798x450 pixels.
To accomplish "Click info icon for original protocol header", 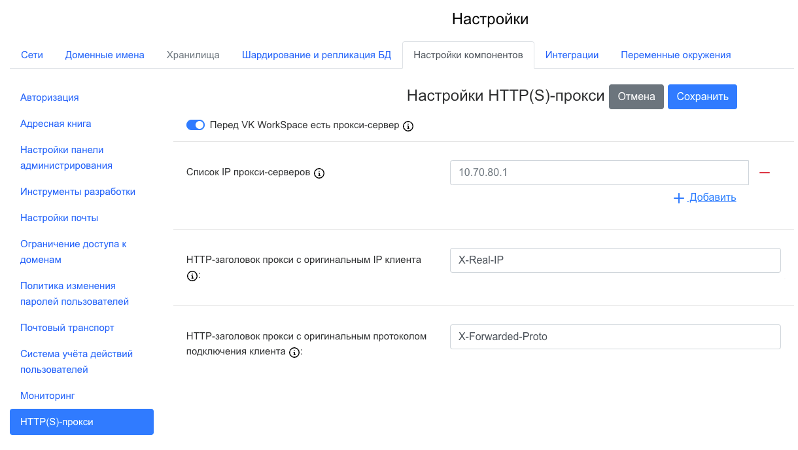I will click(294, 353).
